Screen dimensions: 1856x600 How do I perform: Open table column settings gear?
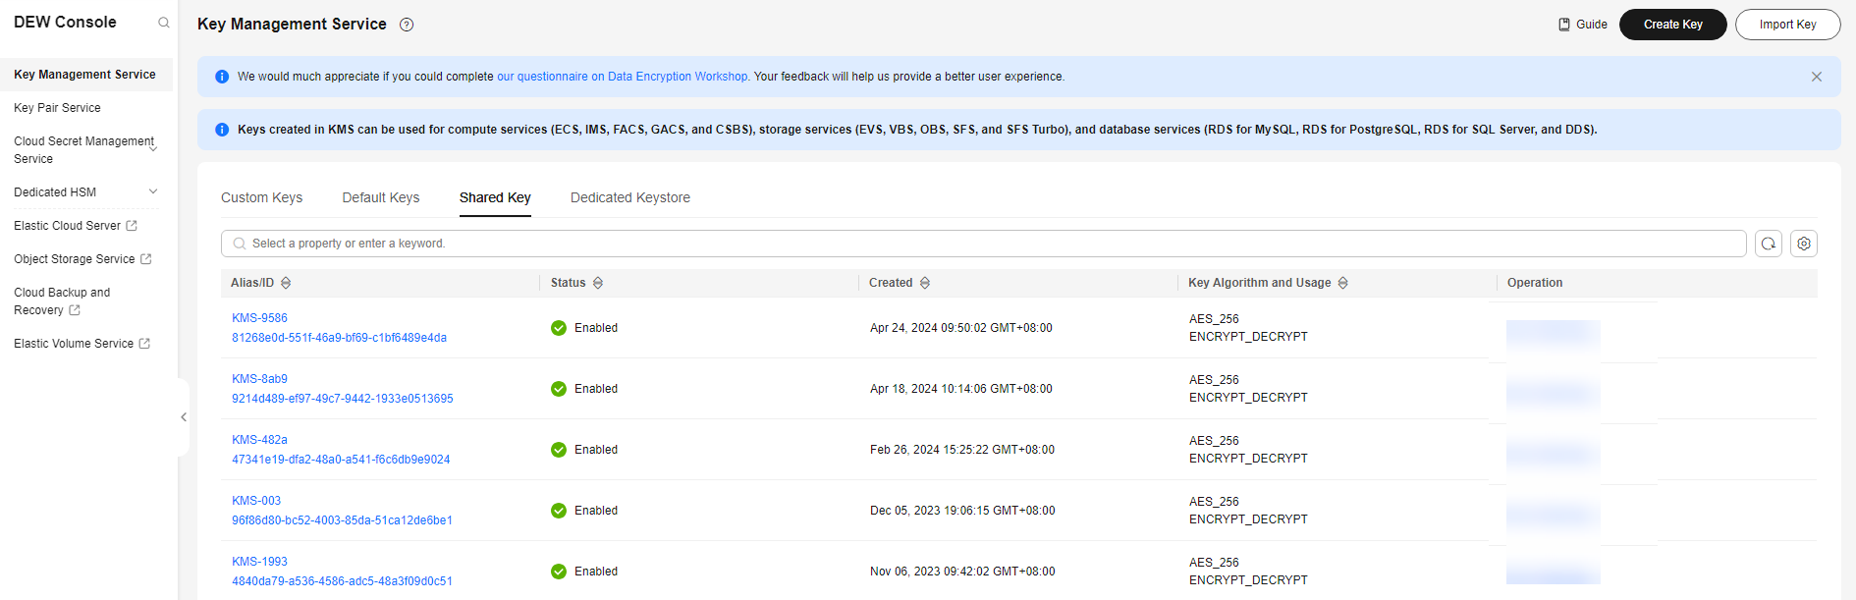[1804, 244]
